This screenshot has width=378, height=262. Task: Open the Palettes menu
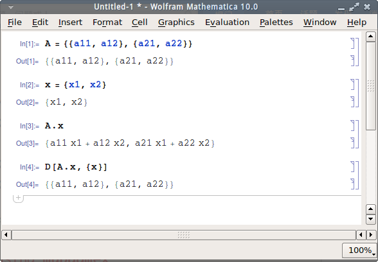(276, 22)
